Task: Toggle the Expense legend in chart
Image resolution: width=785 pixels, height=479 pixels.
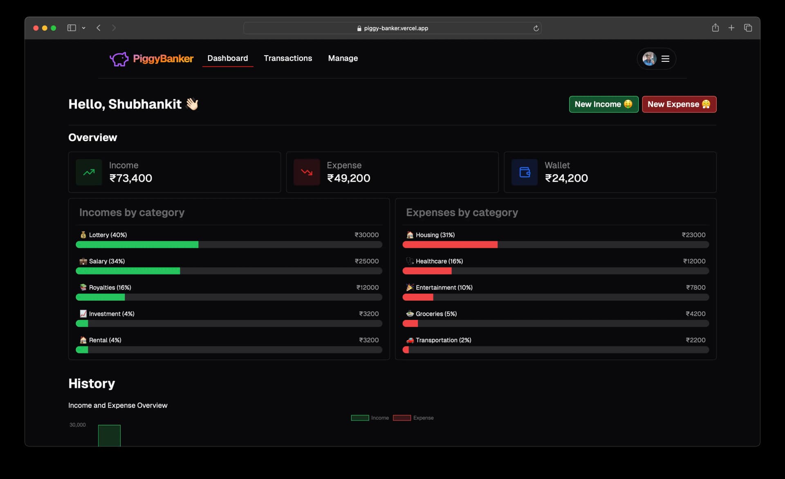Action: [413, 418]
